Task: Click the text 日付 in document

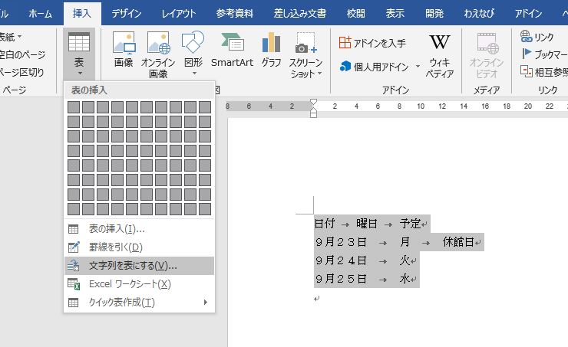Action: 325,224
